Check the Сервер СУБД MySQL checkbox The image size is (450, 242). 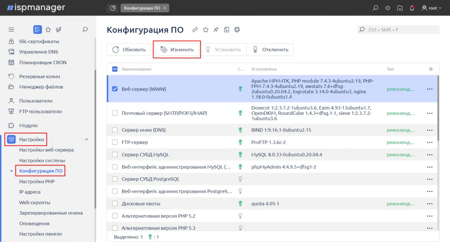[115, 154]
